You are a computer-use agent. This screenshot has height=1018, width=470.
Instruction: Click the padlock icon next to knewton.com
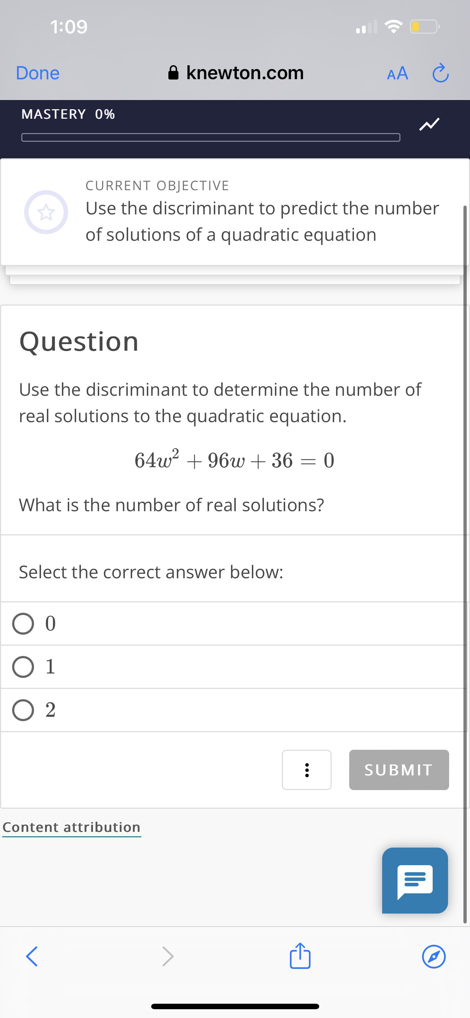pos(174,72)
